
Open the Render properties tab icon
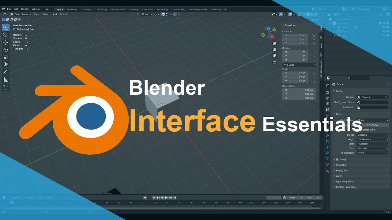327,92
